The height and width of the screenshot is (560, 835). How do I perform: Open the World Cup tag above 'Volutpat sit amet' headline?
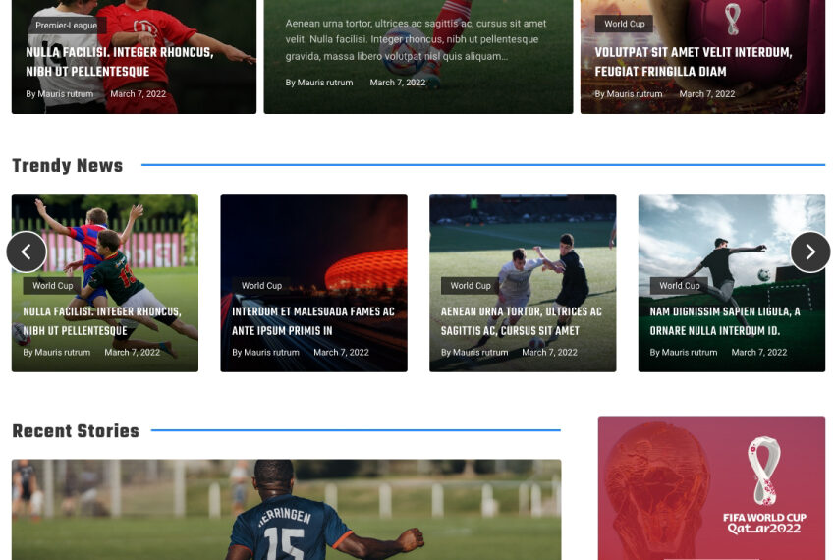(x=624, y=25)
